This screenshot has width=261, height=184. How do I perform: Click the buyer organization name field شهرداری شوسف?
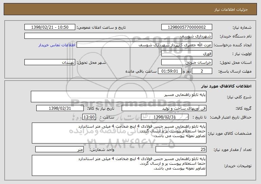pos(118,36)
